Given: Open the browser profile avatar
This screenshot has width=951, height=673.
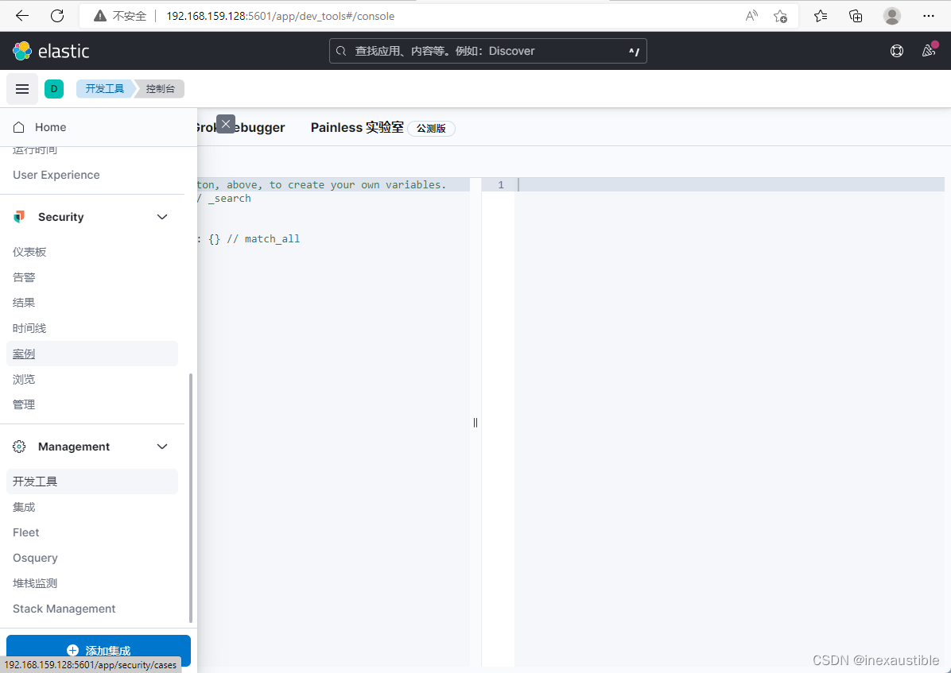Looking at the screenshot, I should pyautogui.click(x=891, y=16).
